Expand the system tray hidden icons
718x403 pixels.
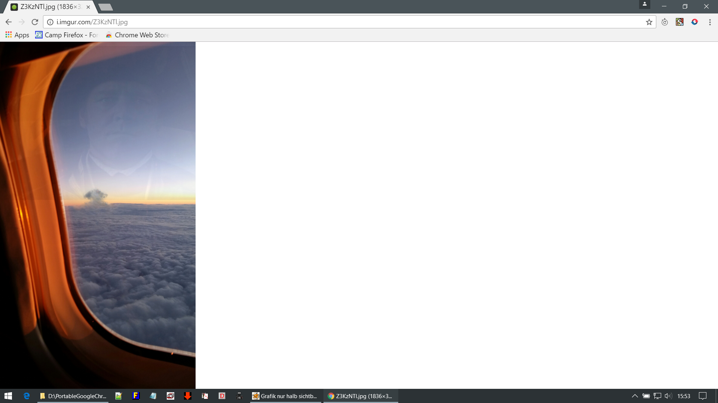click(635, 396)
